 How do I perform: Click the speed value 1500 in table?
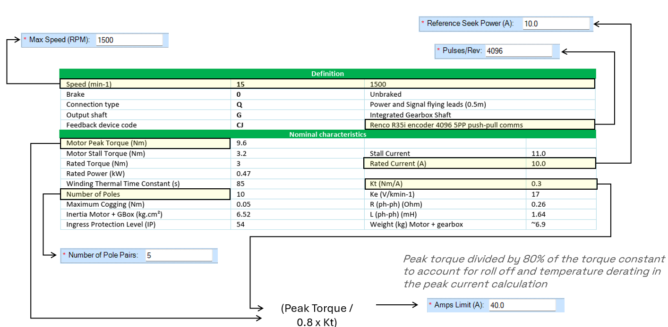click(378, 84)
